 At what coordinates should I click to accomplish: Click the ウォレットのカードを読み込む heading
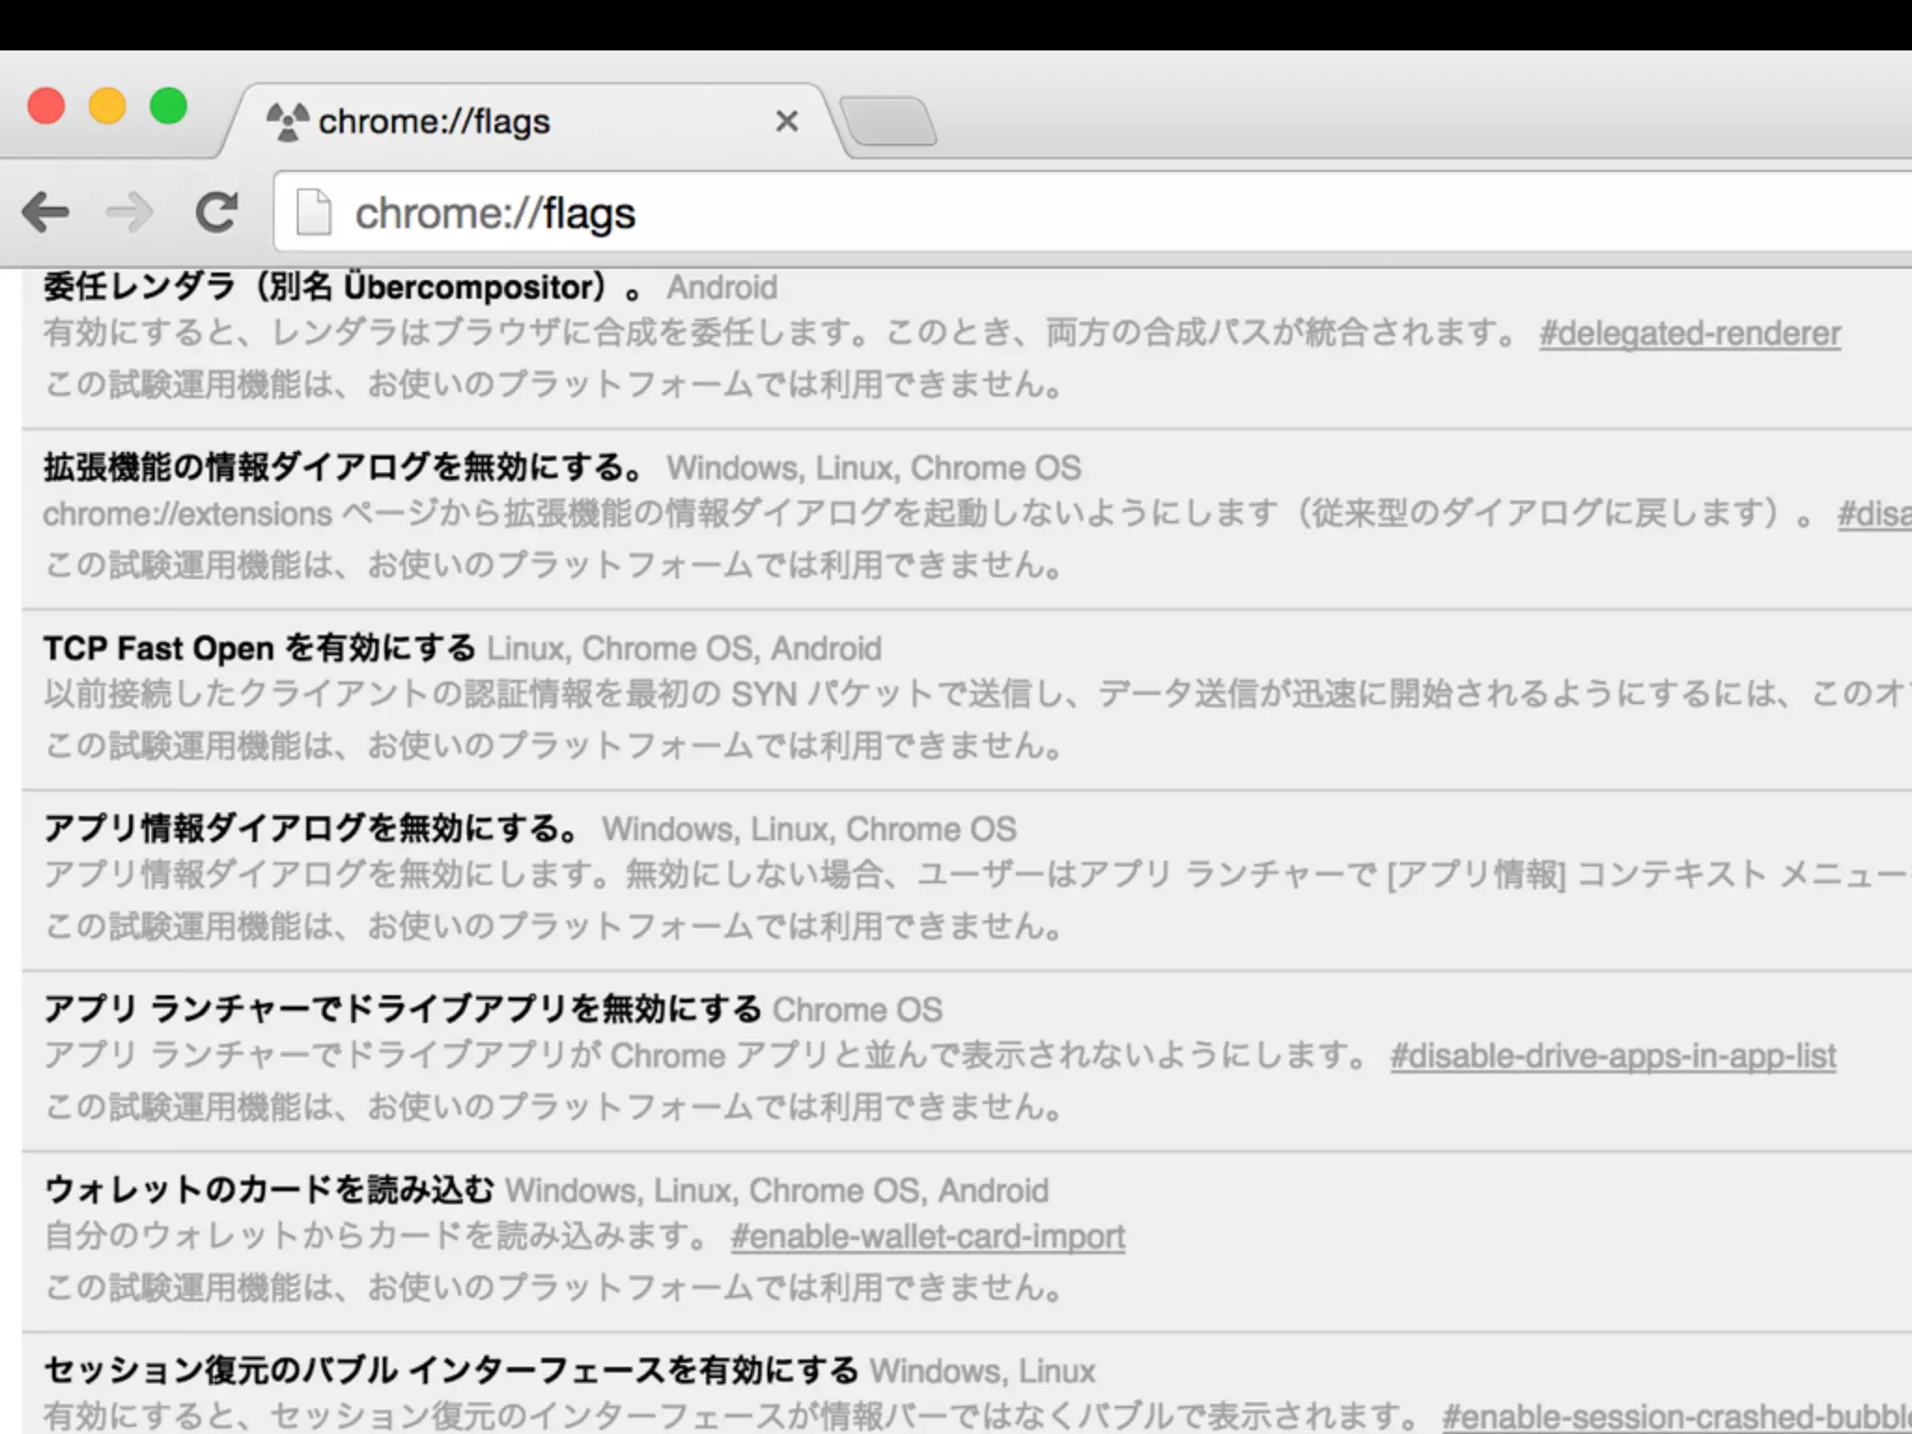[269, 1190]
